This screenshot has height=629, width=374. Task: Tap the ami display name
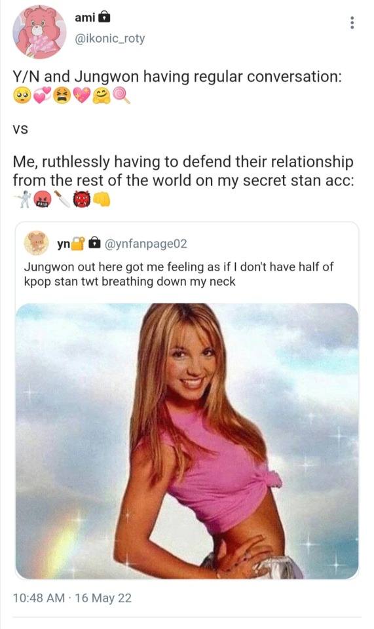(x=85, y=17)
